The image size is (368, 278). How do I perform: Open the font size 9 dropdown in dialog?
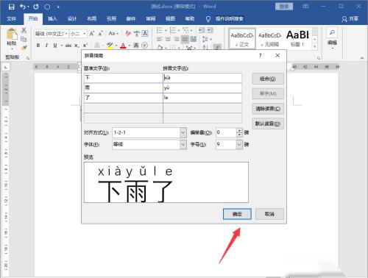(239, 144)
